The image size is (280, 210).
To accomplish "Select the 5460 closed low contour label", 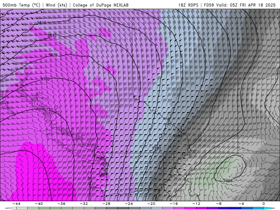I will click(x=228, y=181).
